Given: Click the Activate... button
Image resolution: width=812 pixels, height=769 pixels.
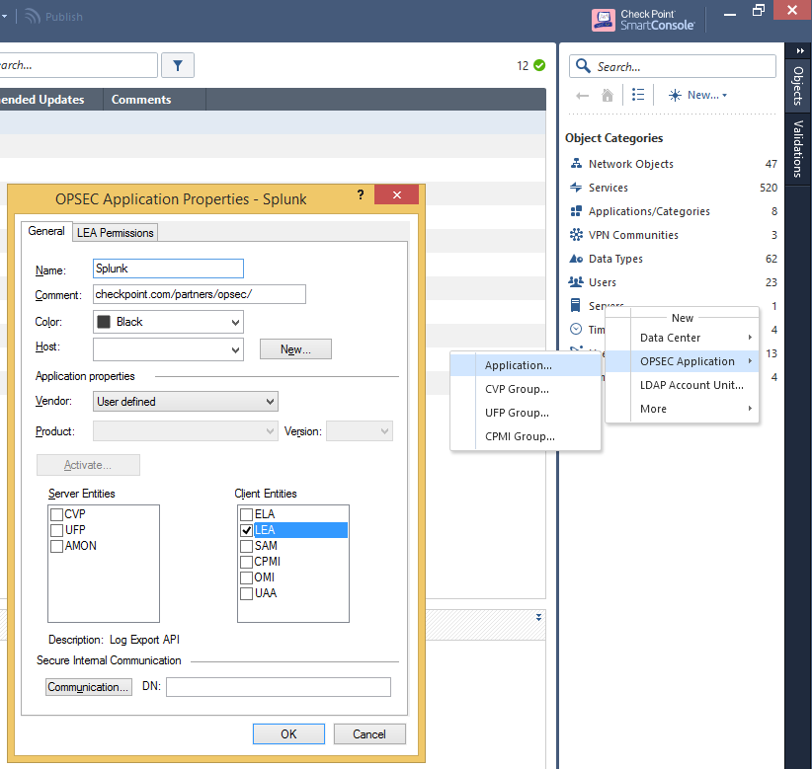Looking at the screenshot, I should tap(88, 465).
